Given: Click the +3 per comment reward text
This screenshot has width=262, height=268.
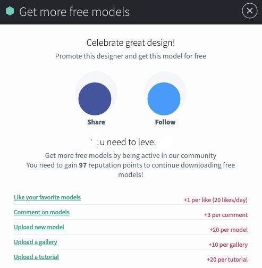Looking at the screenshot, I should (x=226, y=215).
